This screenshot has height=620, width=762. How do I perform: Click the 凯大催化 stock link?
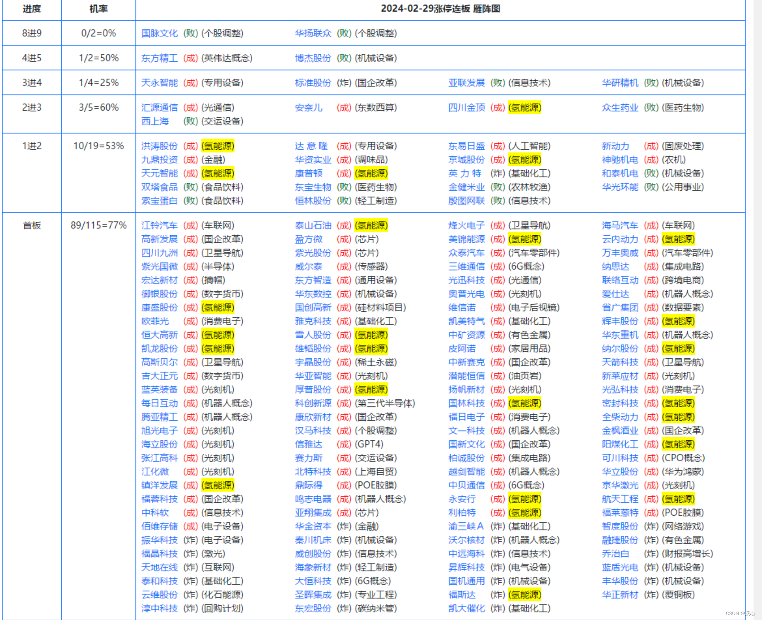coord(466,609)
